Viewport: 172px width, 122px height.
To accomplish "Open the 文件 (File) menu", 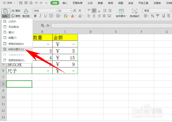I will pos(9,3).
